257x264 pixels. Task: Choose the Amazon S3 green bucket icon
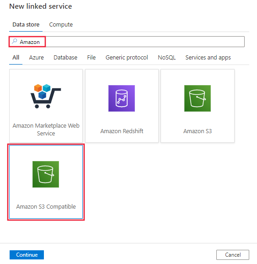(198, 98)
